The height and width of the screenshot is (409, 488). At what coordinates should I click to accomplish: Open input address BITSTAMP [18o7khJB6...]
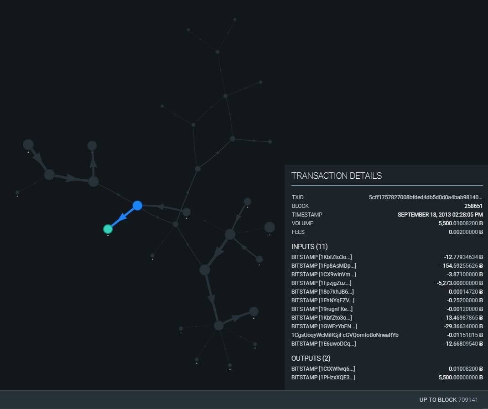(322, 292)
